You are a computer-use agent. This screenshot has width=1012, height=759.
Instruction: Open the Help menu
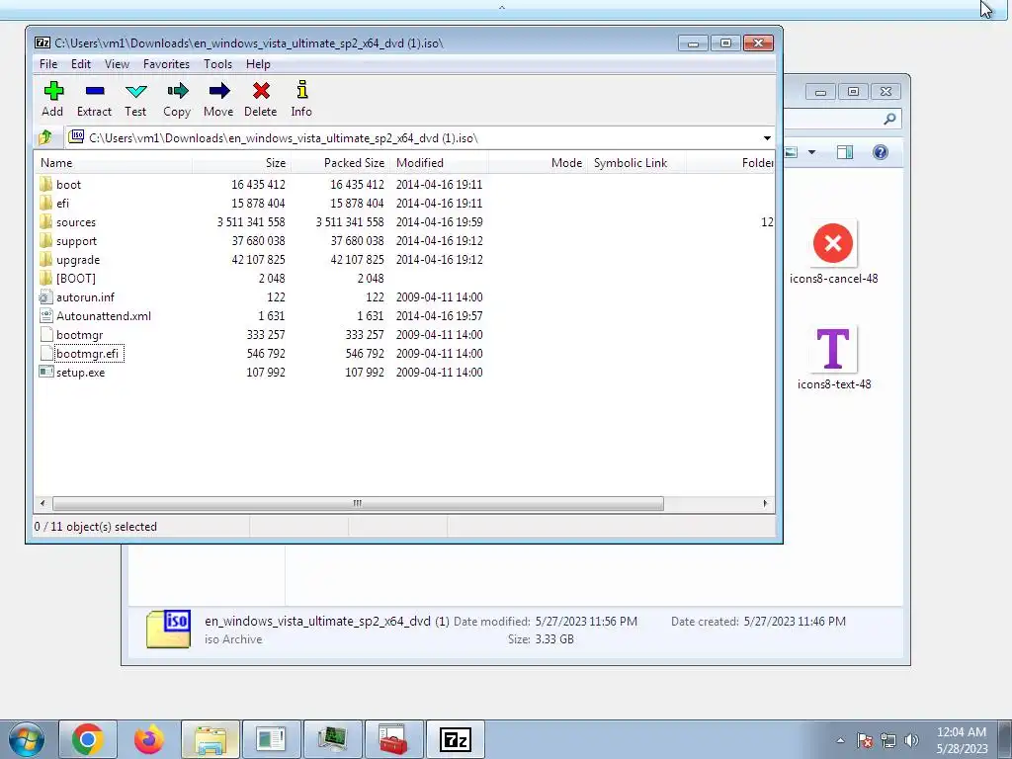[258, 64]
